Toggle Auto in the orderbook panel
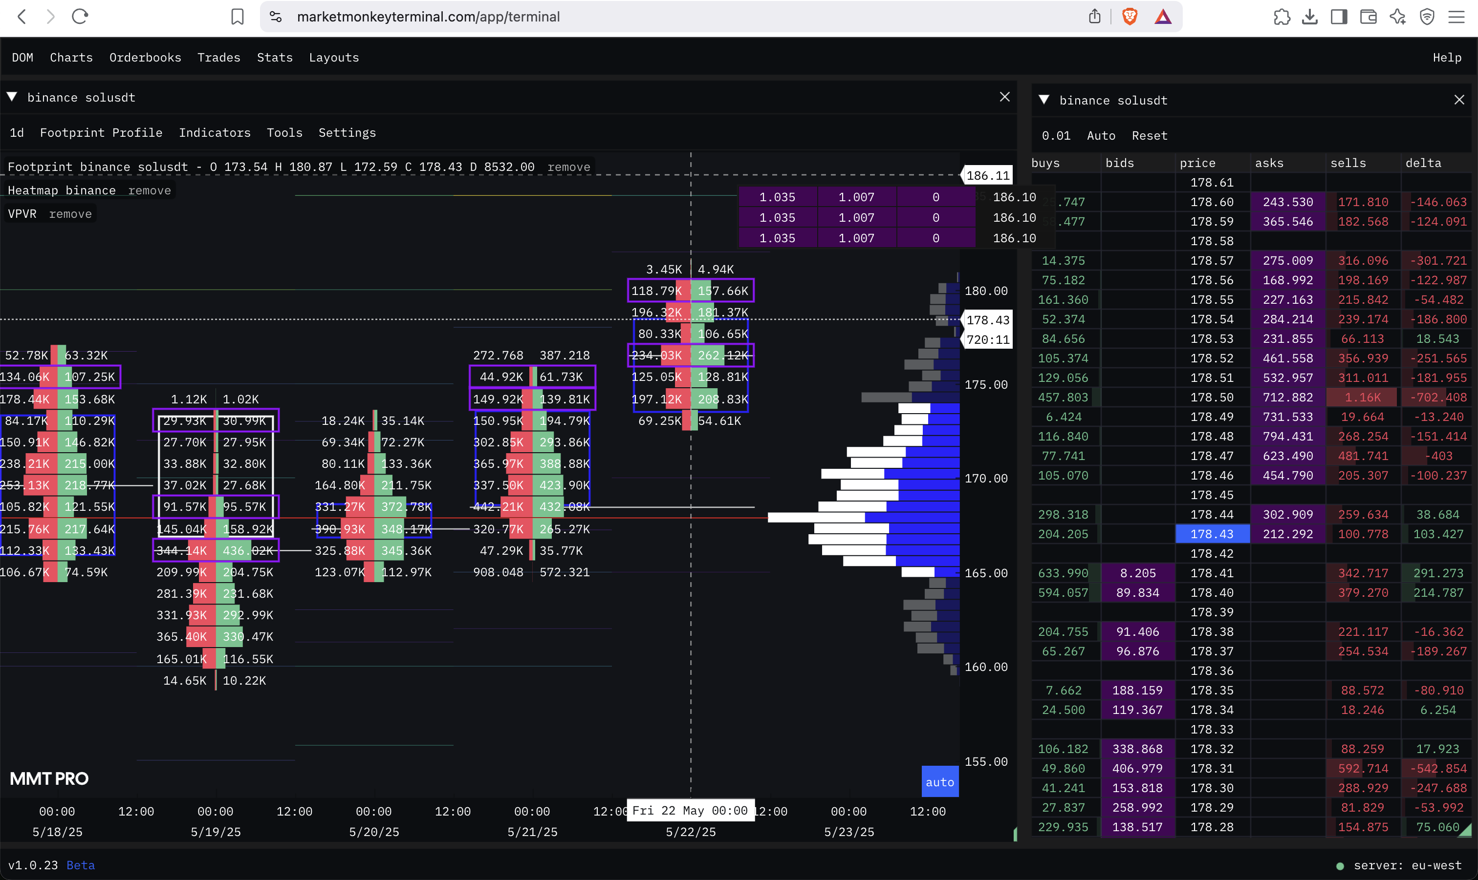1478x880 pixels. [x=1101, y=136]
